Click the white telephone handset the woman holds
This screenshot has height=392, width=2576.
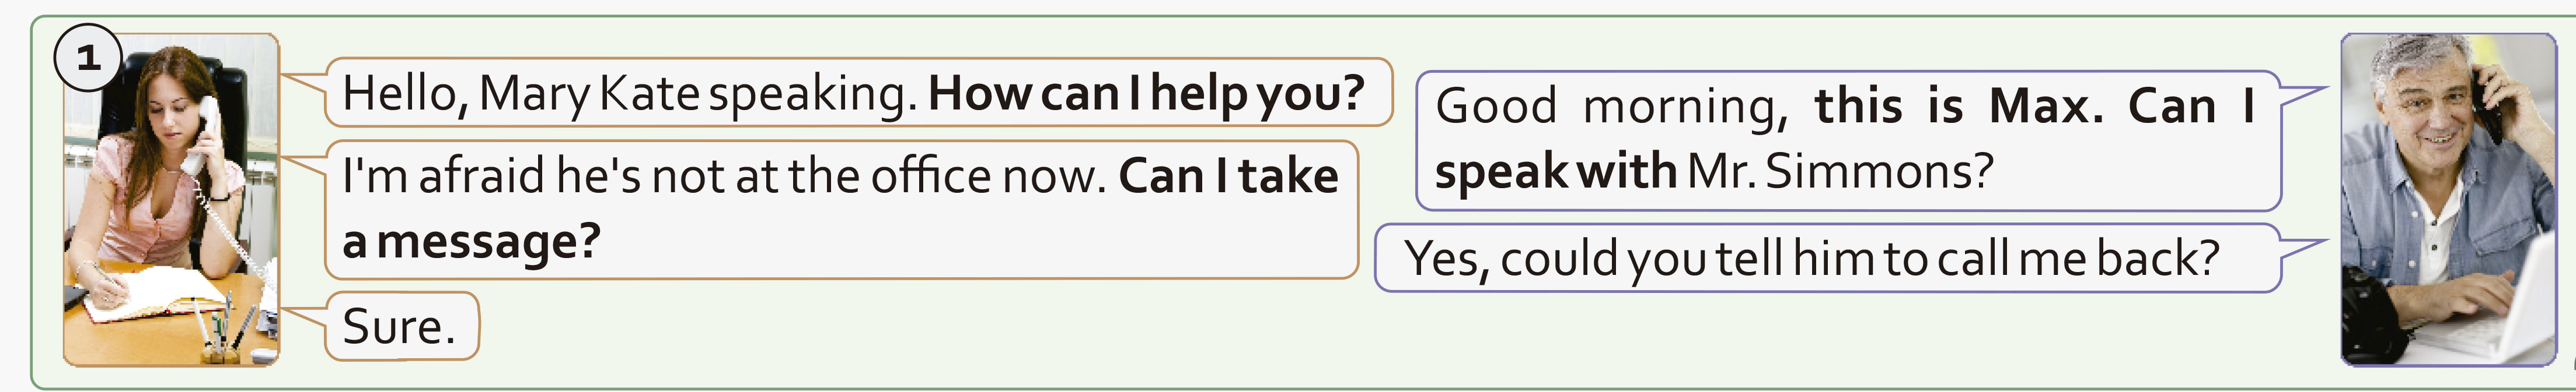pos(202,135)
